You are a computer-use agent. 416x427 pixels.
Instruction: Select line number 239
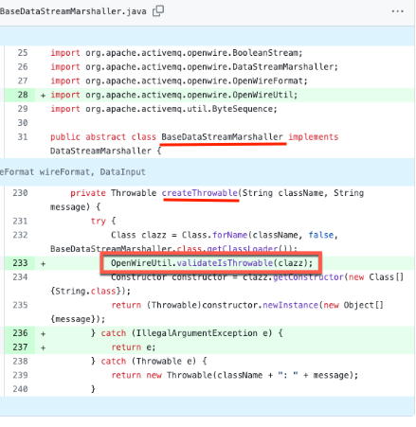coord(20,375)
